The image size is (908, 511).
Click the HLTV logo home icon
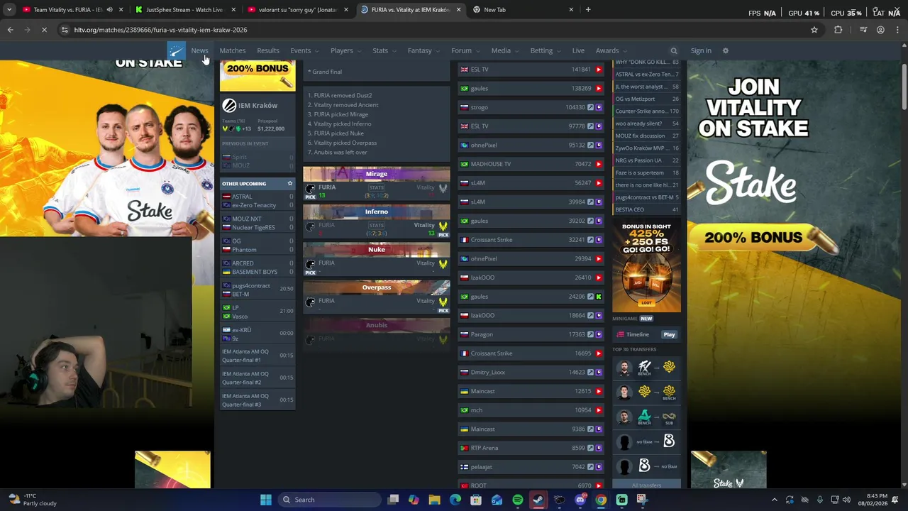coord(176,50)
